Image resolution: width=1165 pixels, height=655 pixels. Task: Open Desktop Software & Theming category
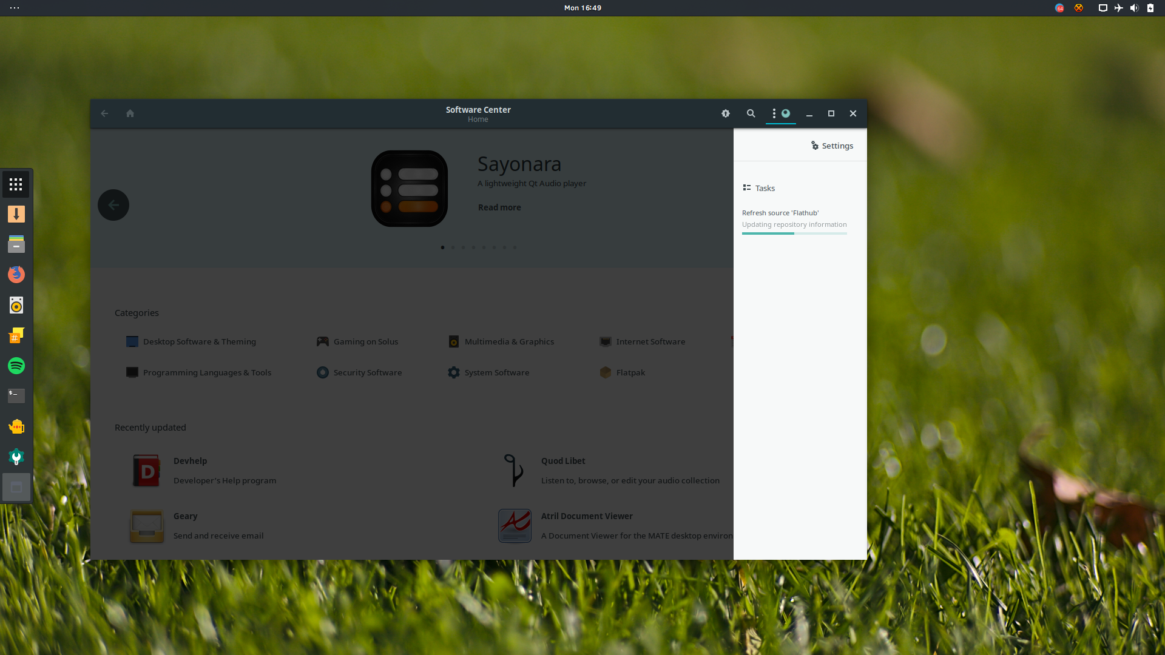[191, 341]
